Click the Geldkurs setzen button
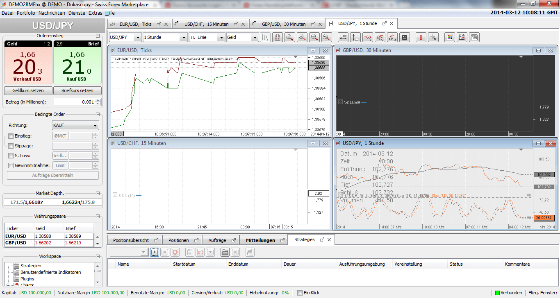The image size is (560, 298). 28,90
